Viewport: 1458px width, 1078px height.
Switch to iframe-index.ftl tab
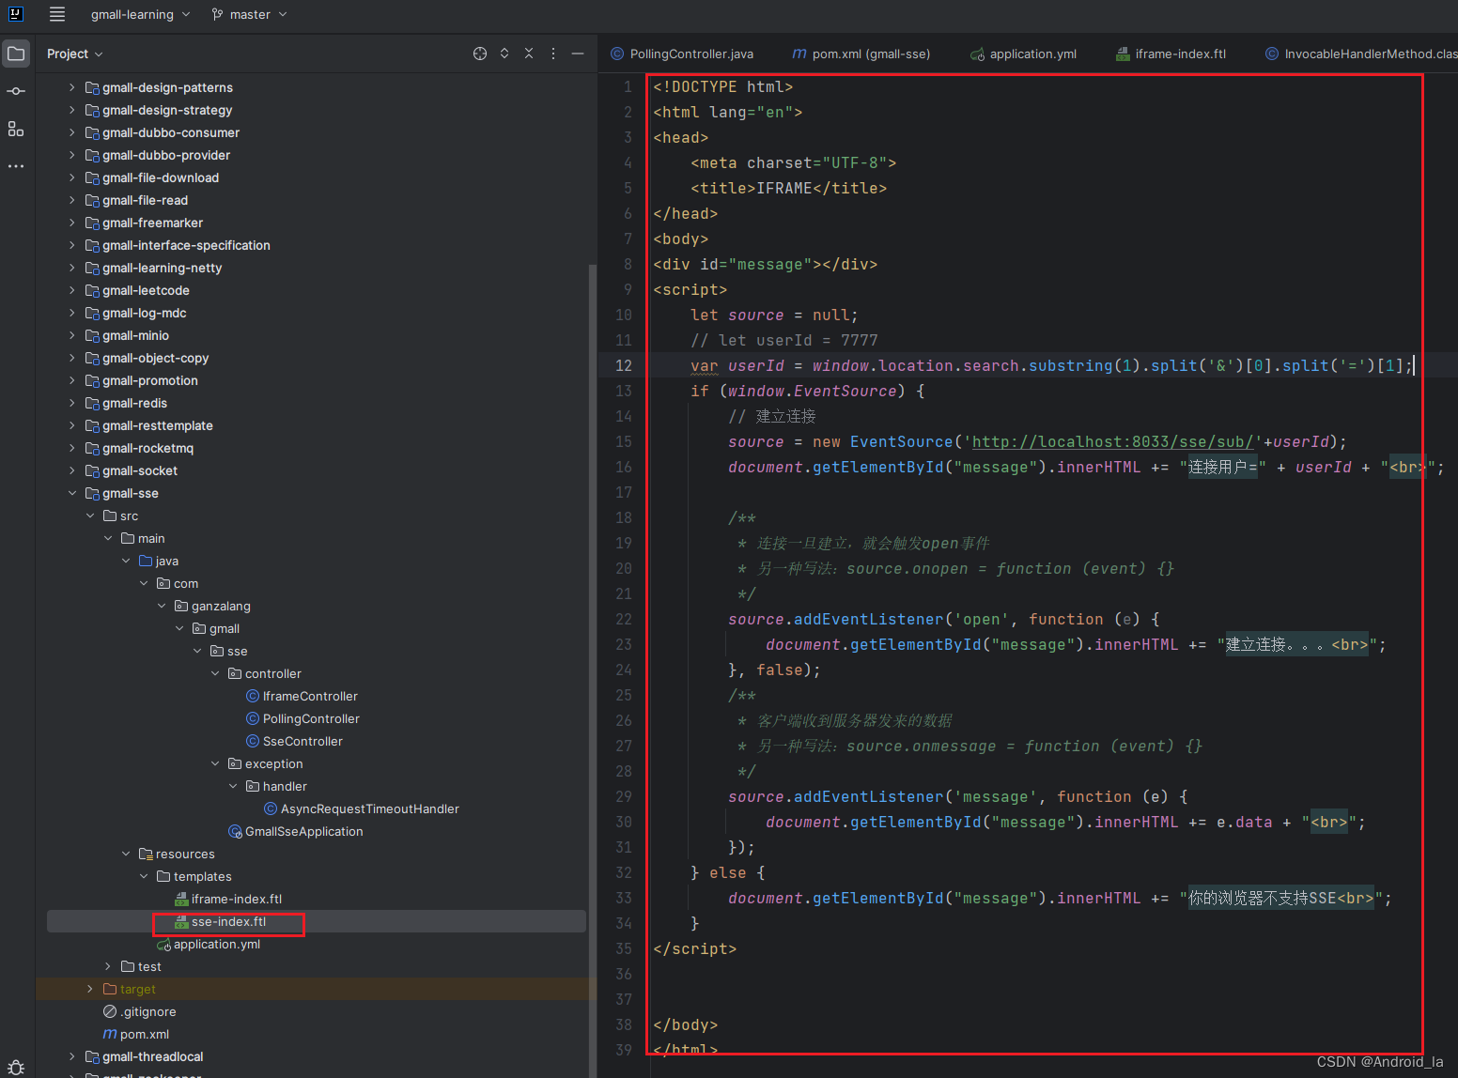tap(1171, 54)
